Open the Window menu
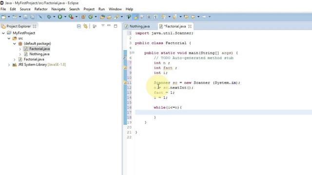312x175 pixels. point(115,9)
